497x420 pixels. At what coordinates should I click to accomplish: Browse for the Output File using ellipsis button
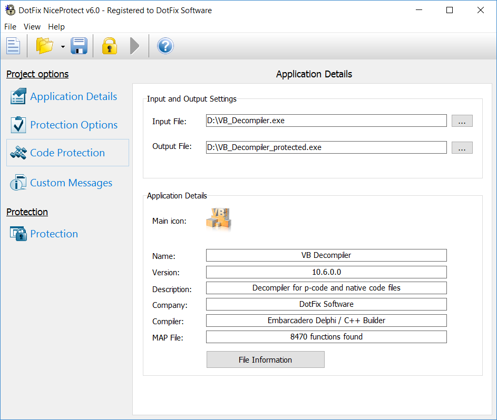(x=462, y=147)
